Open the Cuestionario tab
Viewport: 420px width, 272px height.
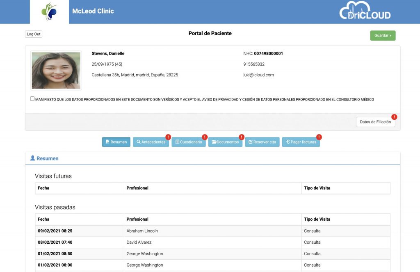[x=188, y=142]
